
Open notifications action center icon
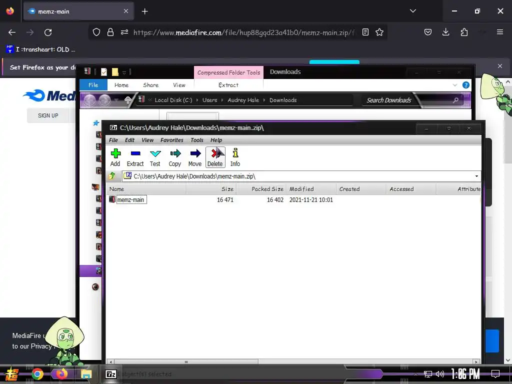click(495, 374)
